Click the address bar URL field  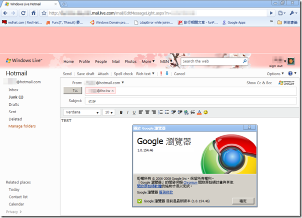157,13
